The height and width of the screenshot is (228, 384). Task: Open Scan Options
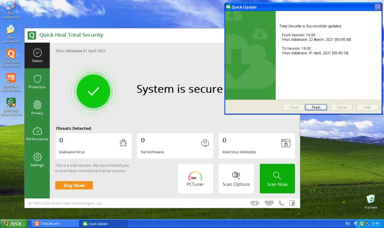pos(236,179)
